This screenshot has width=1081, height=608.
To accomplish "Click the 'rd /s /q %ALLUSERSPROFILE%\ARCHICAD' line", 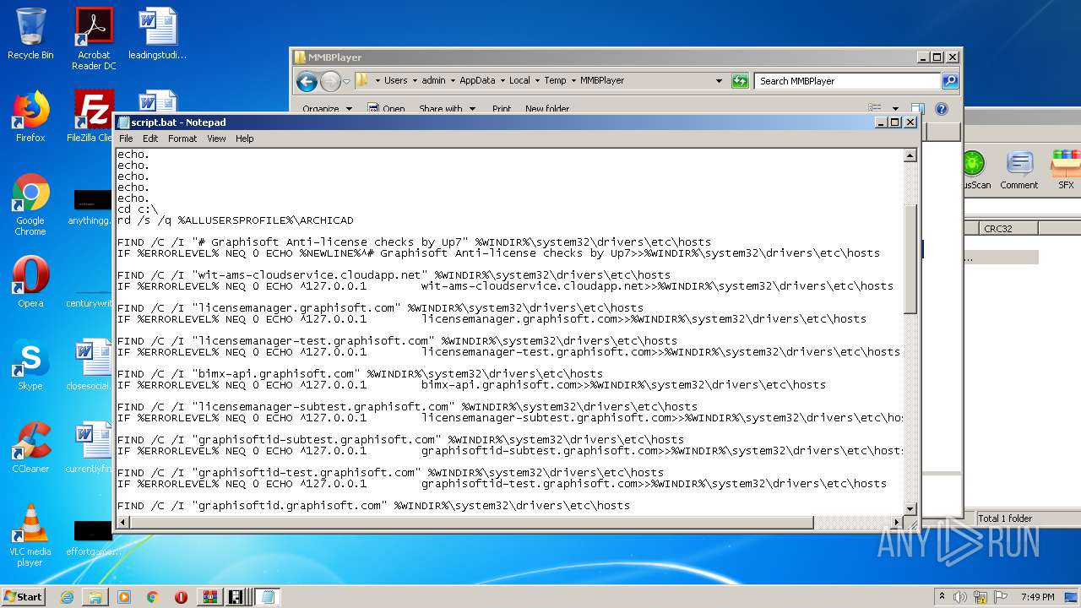I will (236, 220).
